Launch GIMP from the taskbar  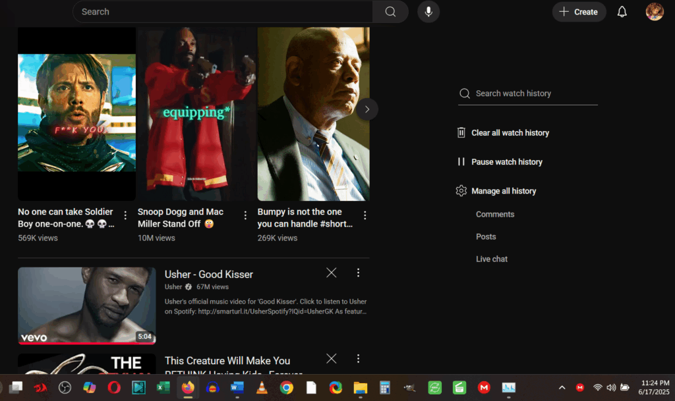[x=409, y=388]
